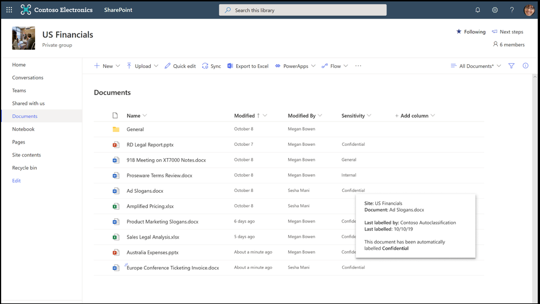The width and height of the screenshot is (540, 304).
Task: Click the Edit navigation link
Action: [17, 181]
